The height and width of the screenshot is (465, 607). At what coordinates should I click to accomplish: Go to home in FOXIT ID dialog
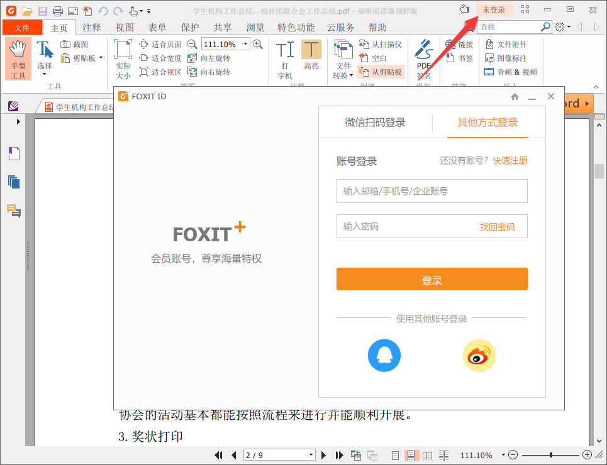pos(515,97)
